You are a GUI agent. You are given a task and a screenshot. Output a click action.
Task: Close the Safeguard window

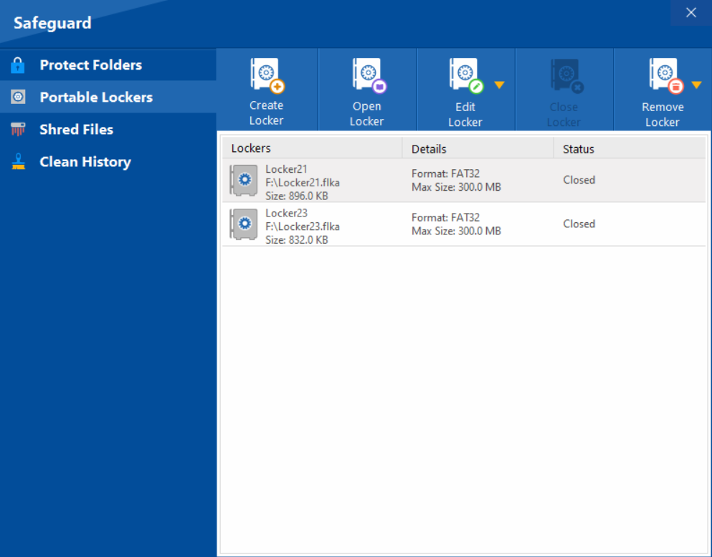point(691,13)
